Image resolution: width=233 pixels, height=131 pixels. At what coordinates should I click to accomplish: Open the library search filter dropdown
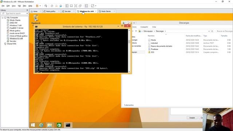tap(27, 13)
